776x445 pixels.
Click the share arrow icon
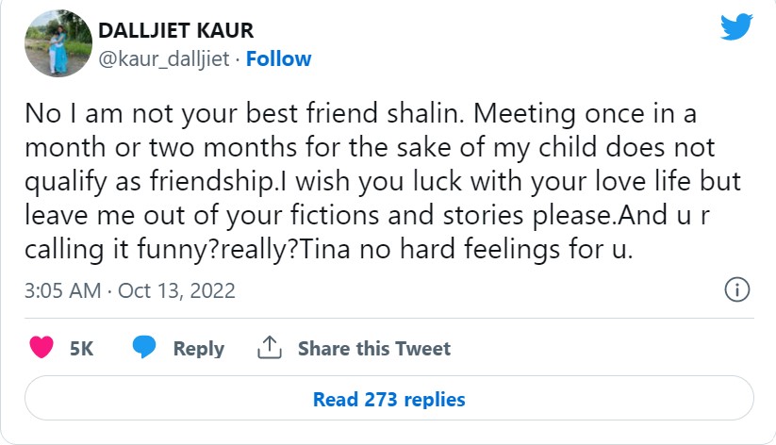point(271,348)
